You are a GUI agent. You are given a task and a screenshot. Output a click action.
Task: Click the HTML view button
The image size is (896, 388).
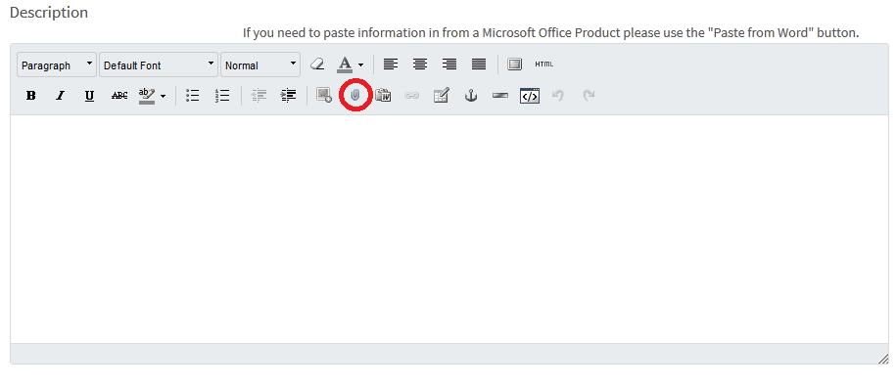coord(544,65)
